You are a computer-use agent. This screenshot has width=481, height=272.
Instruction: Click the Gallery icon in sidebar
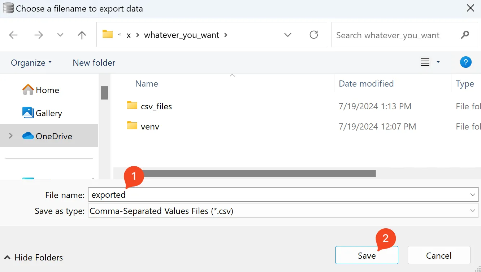click(x=28, y=113)
